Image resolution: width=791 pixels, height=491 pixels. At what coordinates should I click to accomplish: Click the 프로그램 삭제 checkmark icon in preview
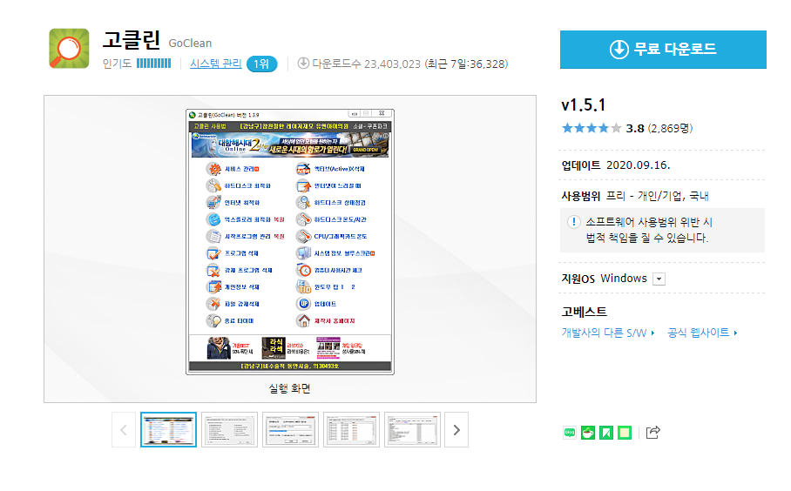(x=214, y=253)
